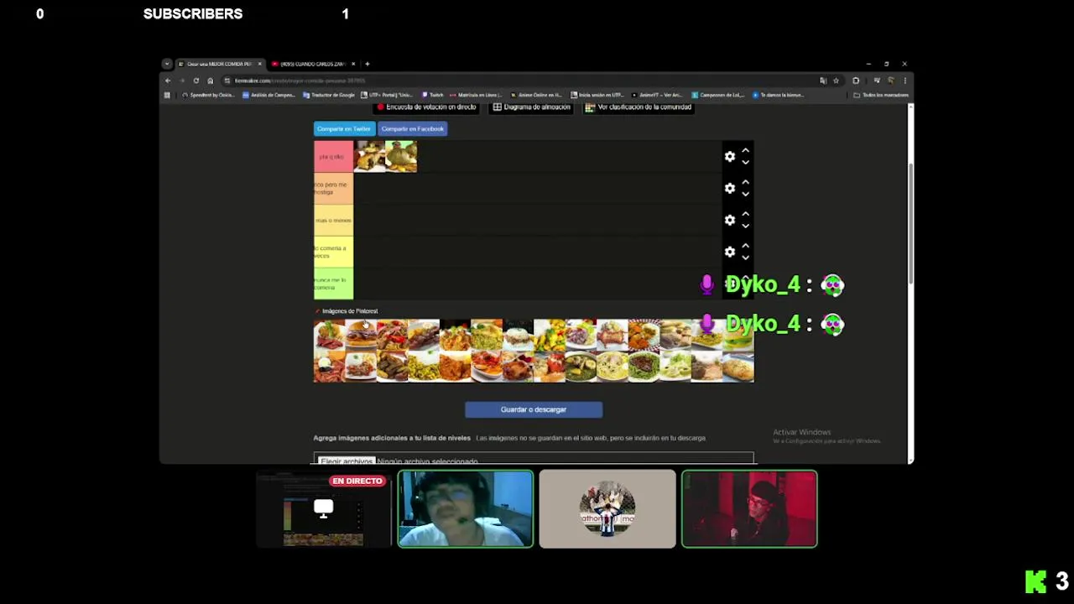Move the 'mas o menos' row down
1074x604 pixels.
(x=745, y=226)
